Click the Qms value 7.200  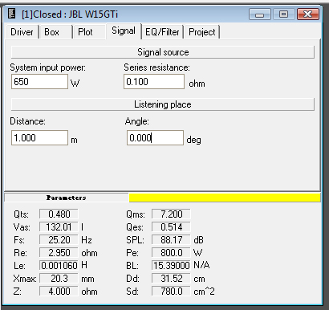[171, 214]
